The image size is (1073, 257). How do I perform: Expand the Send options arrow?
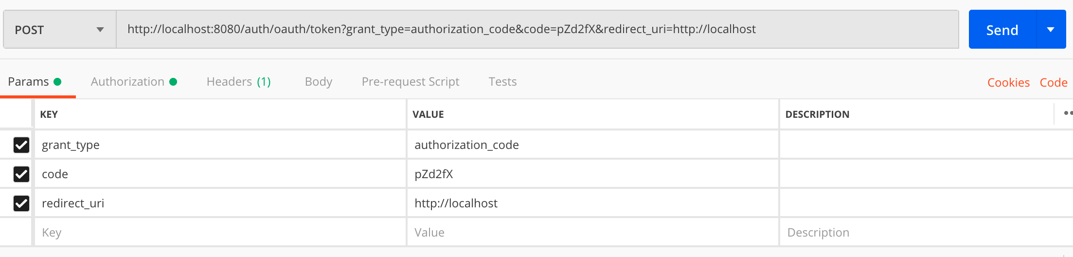pos(1051,30)
